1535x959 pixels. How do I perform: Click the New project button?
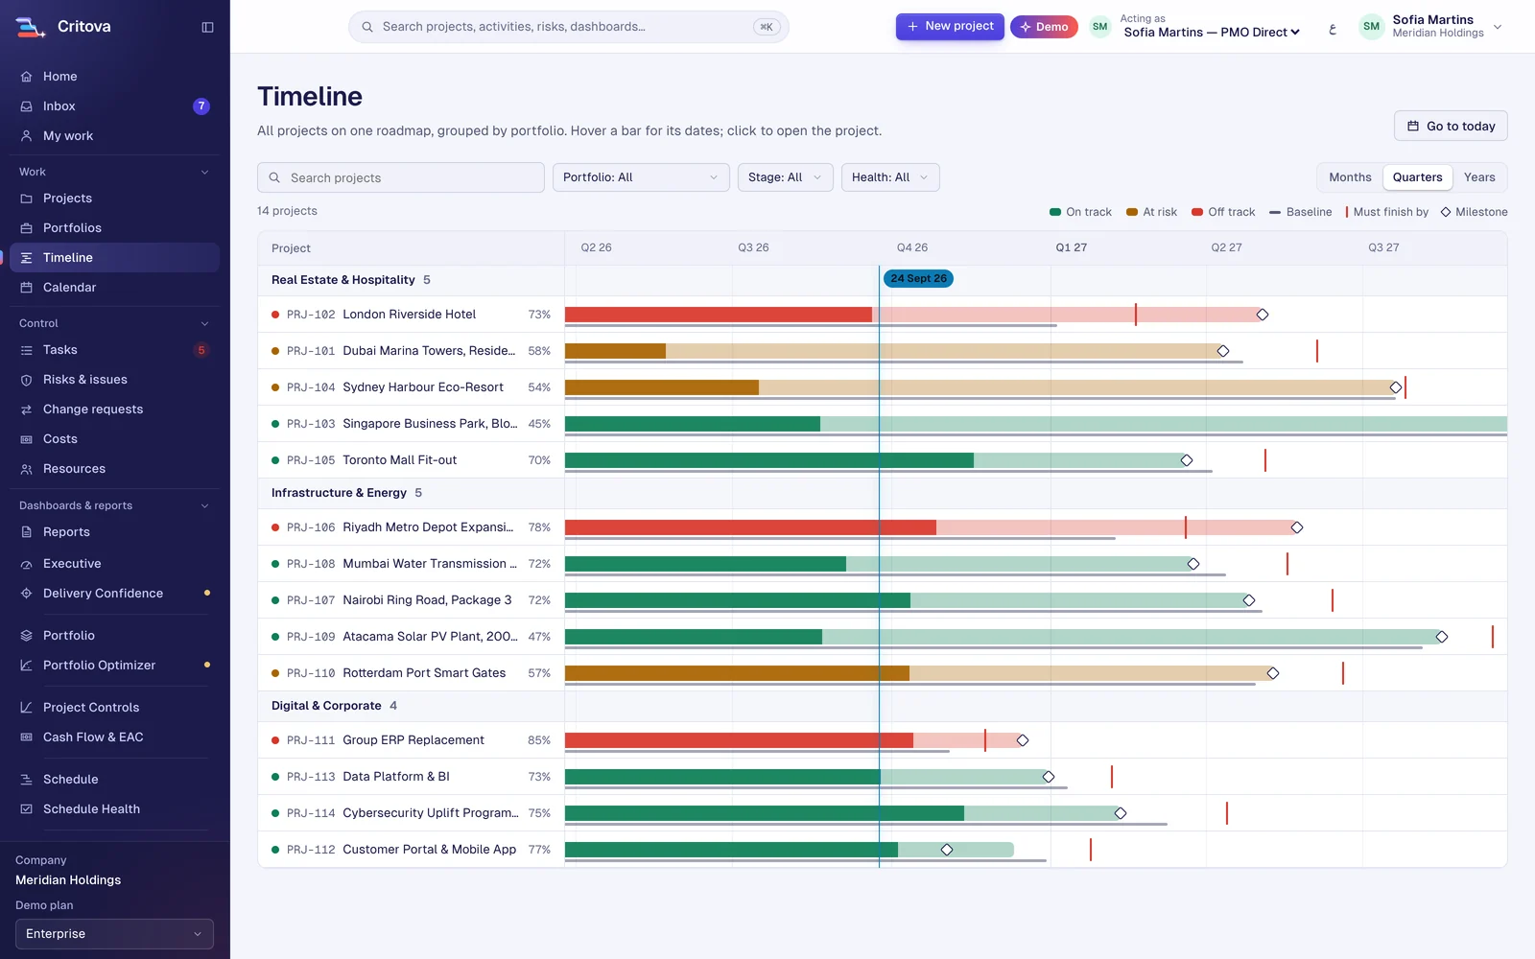950,27
